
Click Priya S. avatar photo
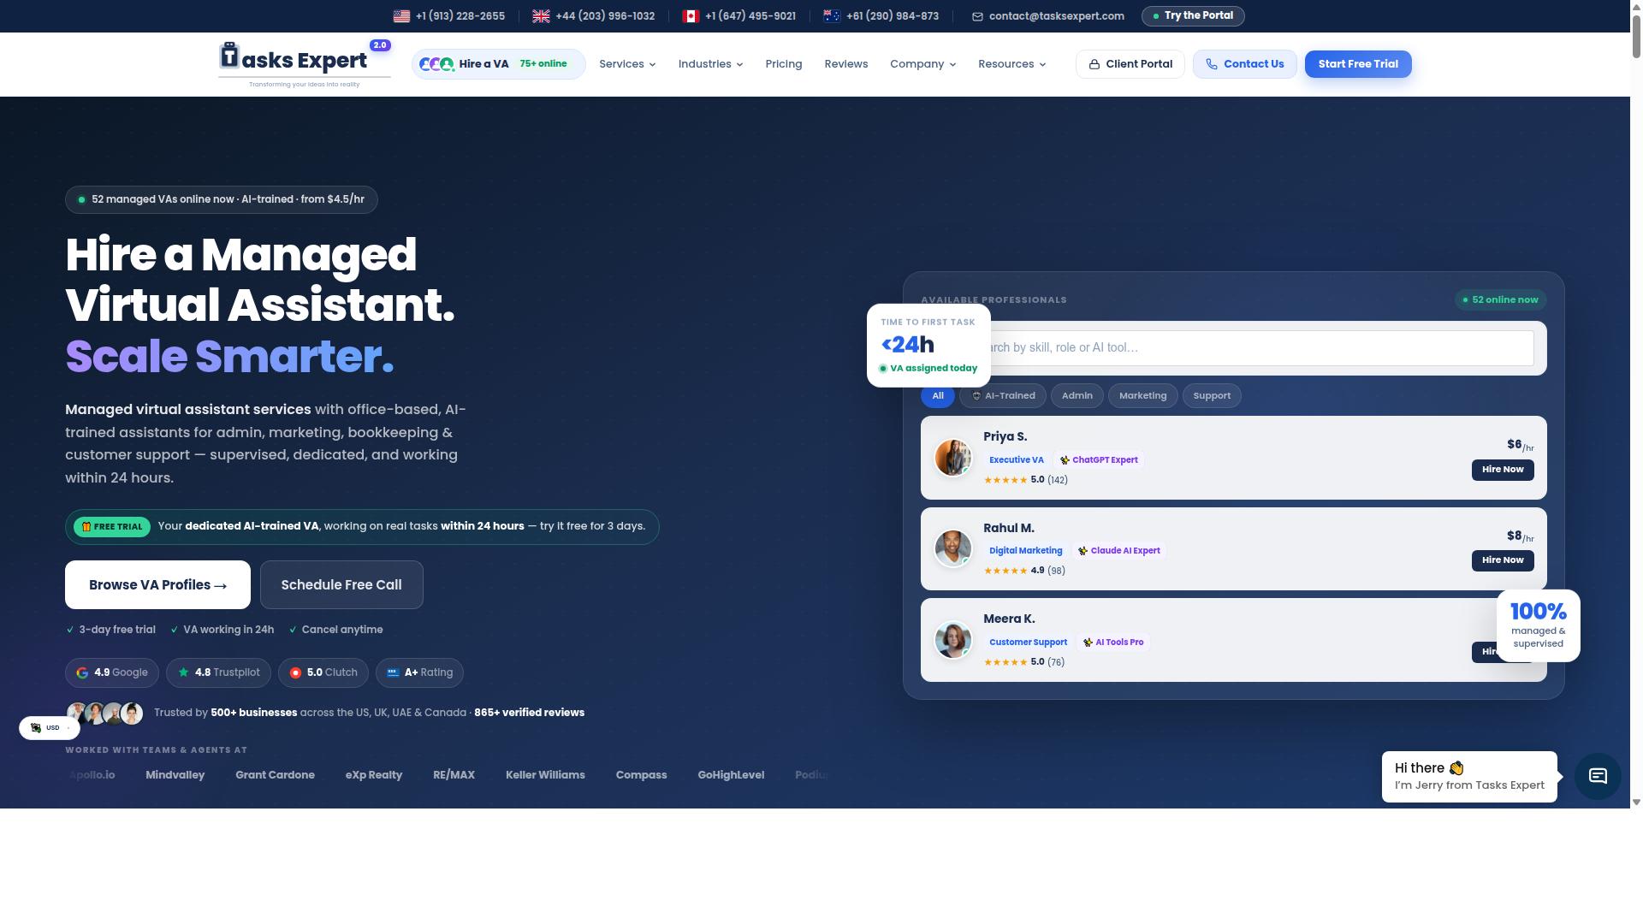(952, 458)
